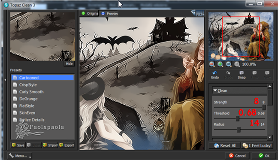
Task: Maximize the Topaz Clean window
Action: click(260, 4)
